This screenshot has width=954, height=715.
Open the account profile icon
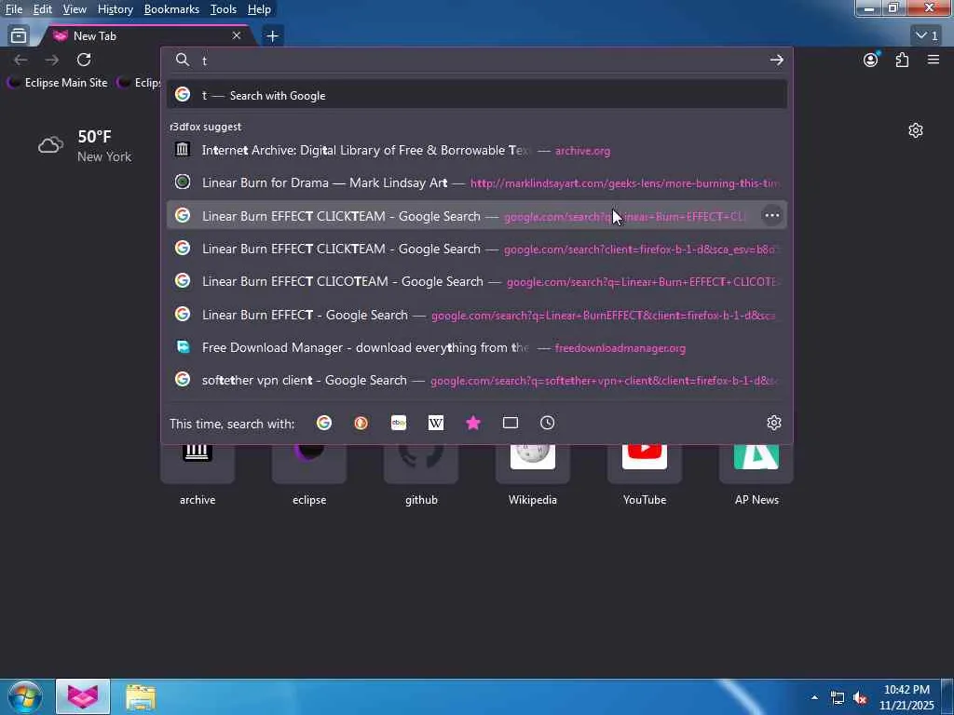point(871,60)
